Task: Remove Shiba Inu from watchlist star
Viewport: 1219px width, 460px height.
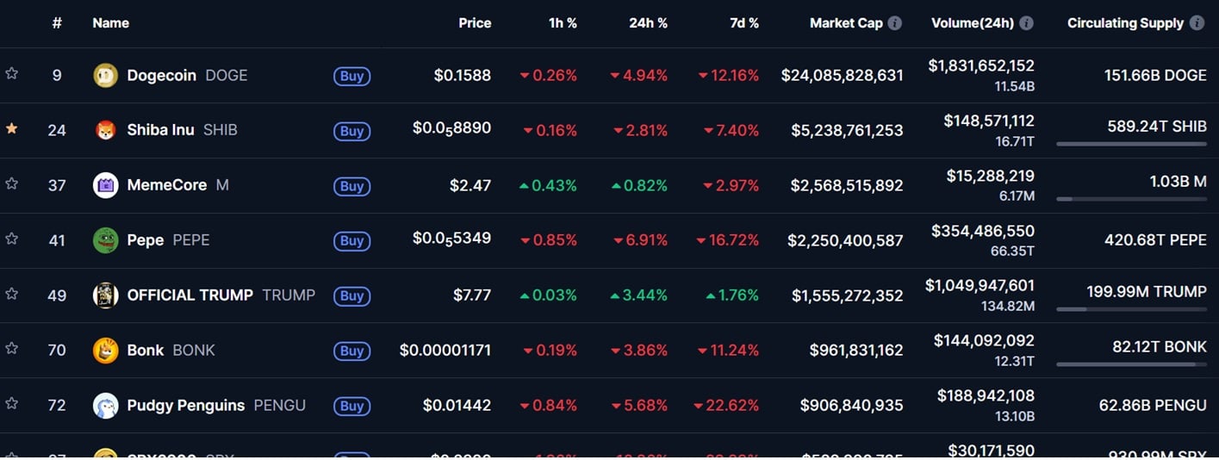Action: click(x=12, y=128)
